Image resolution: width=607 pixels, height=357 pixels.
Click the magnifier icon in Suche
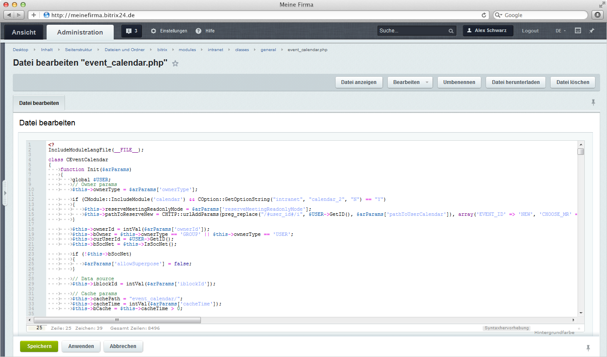click(x=451, y=31)
